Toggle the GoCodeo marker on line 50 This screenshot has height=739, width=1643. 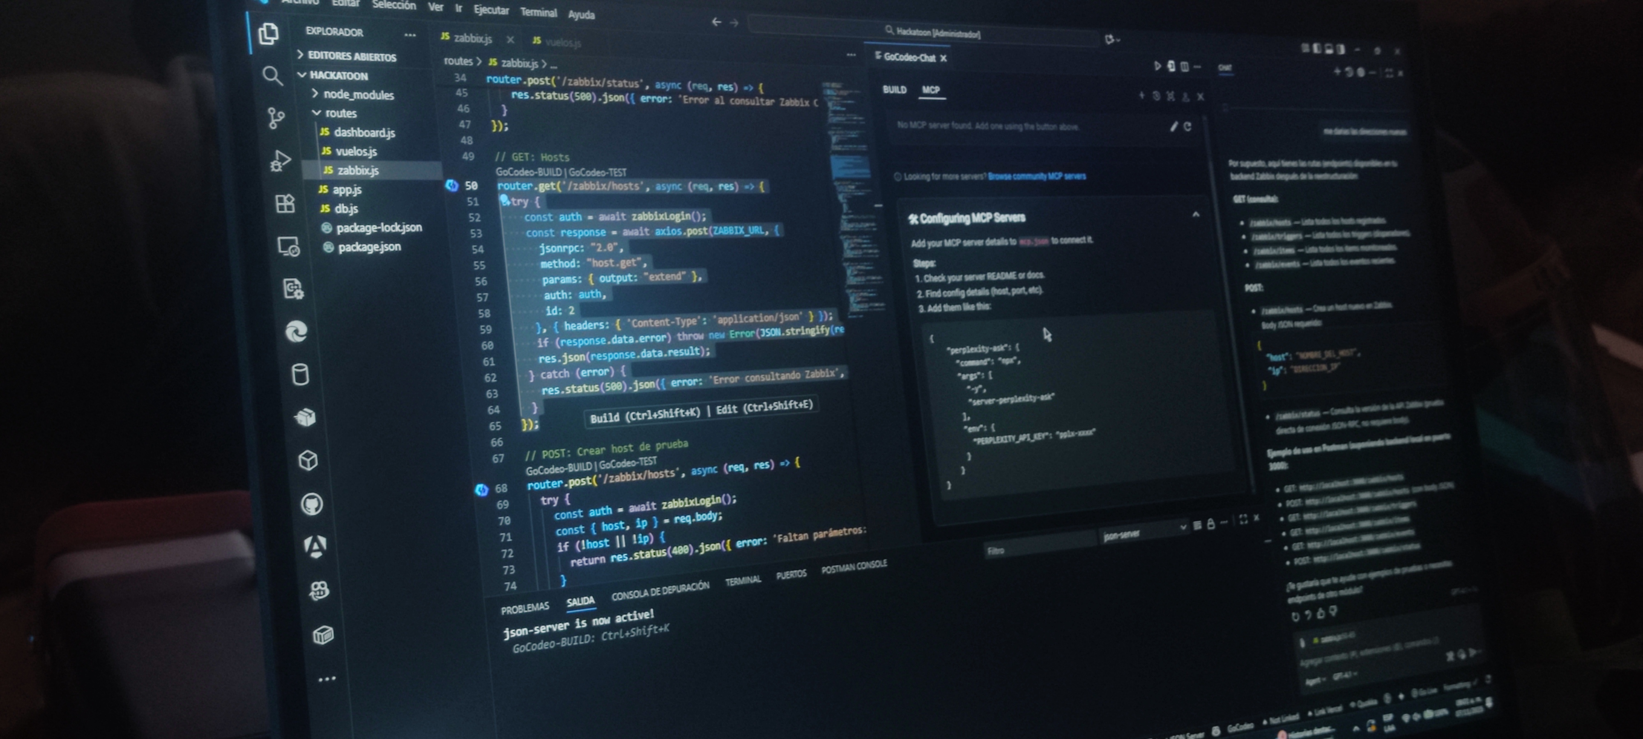tap(451, 186)
